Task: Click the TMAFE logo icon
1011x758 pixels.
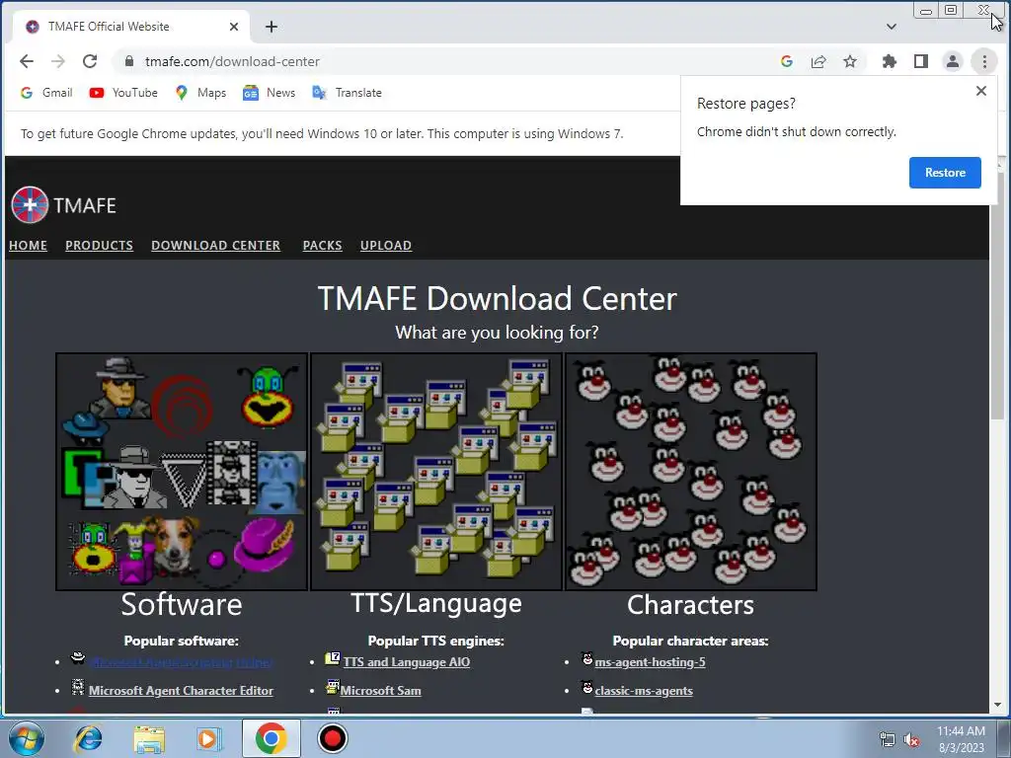Action: click(30, 205)
